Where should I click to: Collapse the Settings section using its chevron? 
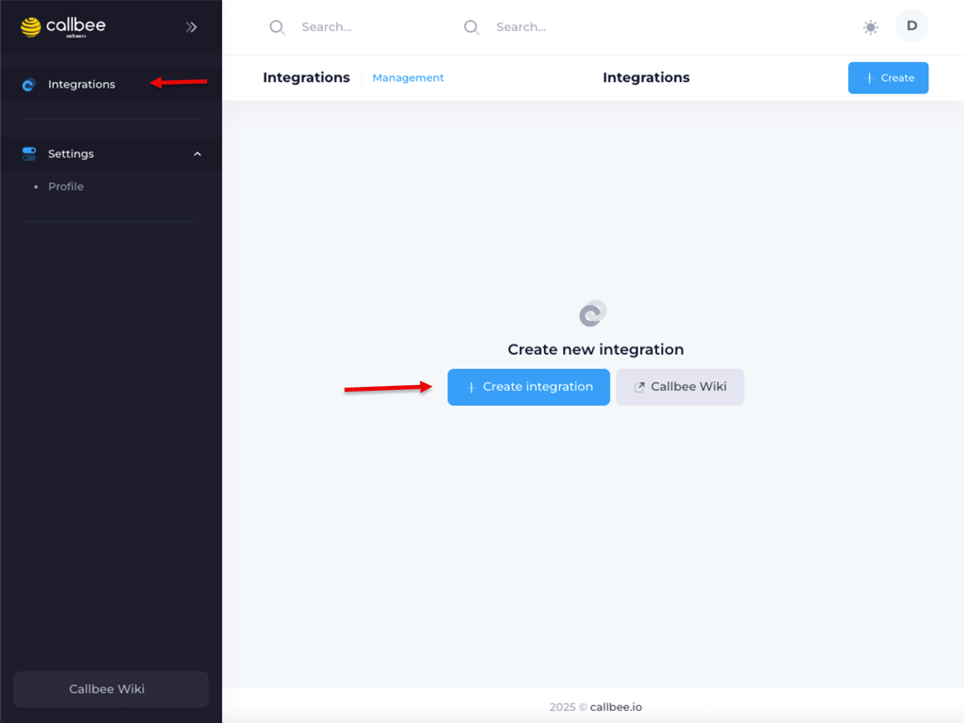coord(198,153)
